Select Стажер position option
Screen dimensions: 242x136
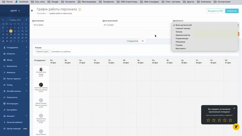click(x=205, y=45)
